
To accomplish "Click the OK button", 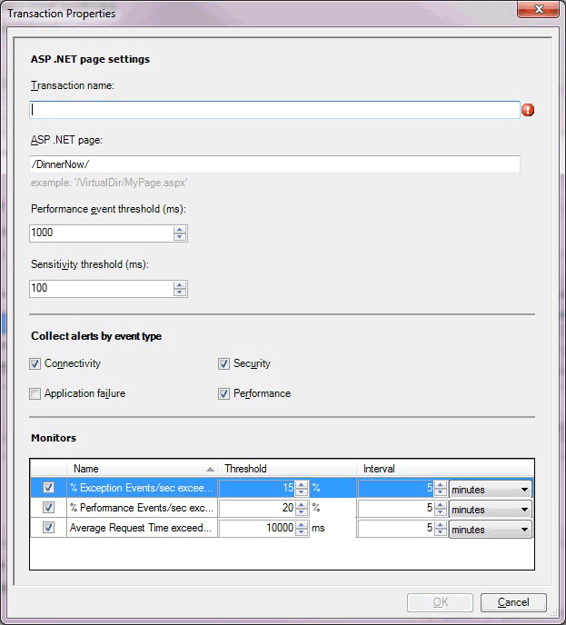I will tap(440, 602).
